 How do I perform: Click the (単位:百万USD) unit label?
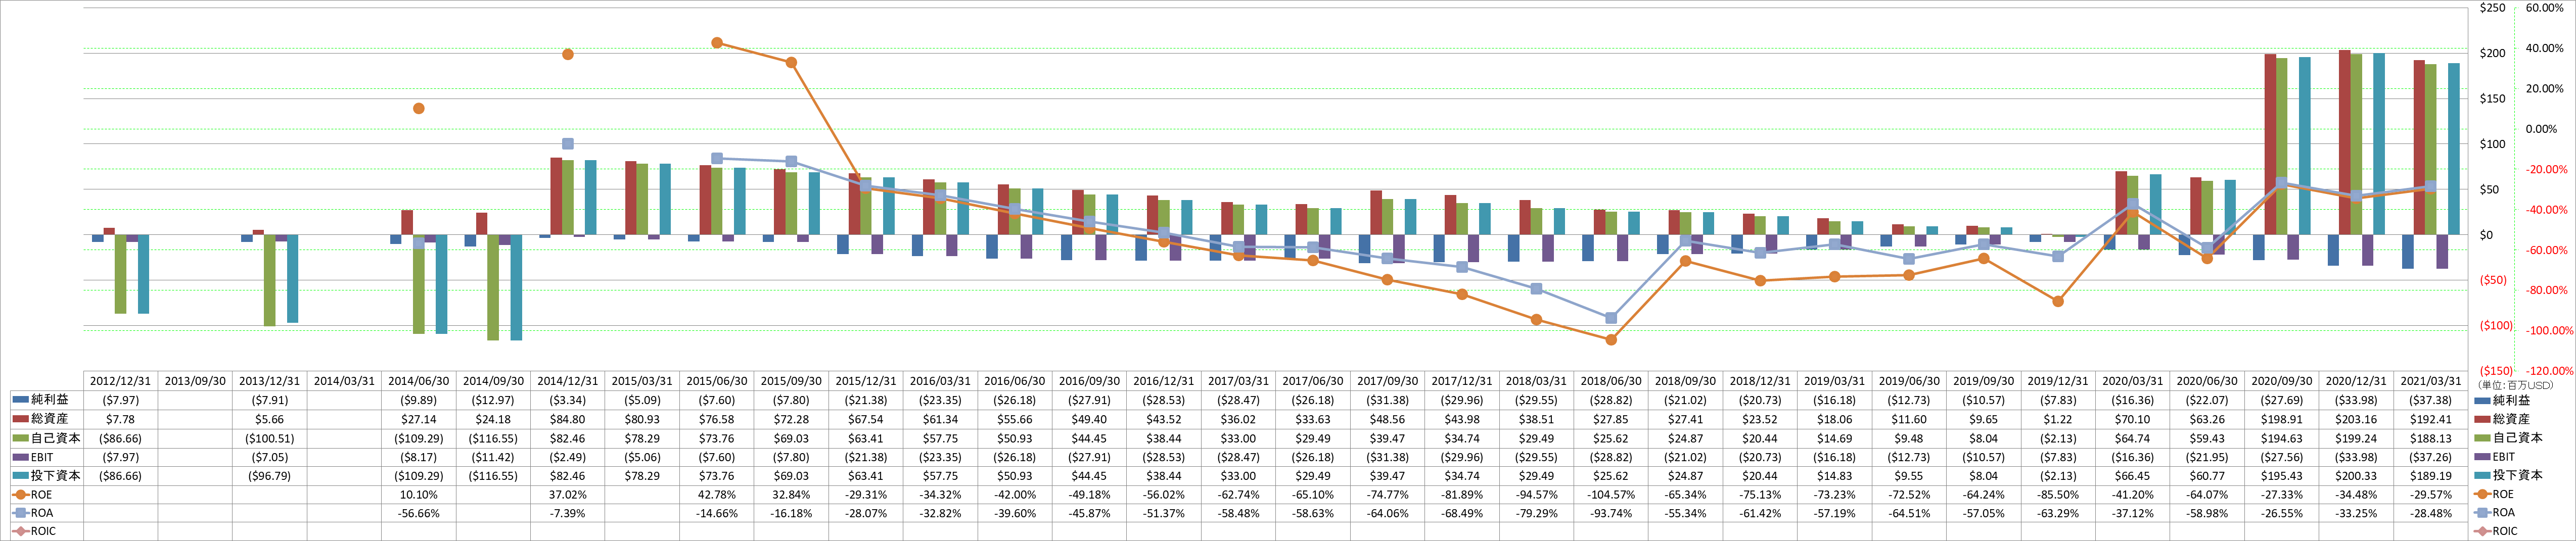pos(2515,385)
